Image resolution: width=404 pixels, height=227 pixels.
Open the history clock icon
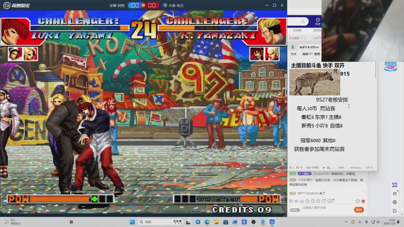point(318,20)
